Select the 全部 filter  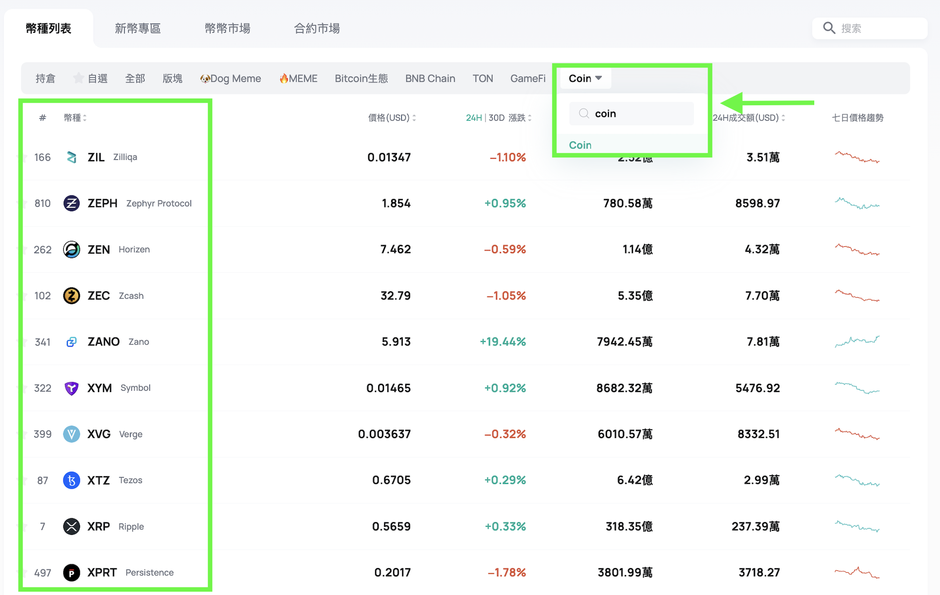coord(135,78)
